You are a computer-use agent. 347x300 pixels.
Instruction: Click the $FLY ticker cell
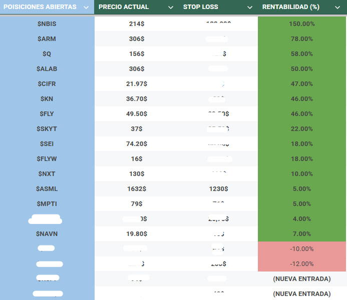point(47,114)
